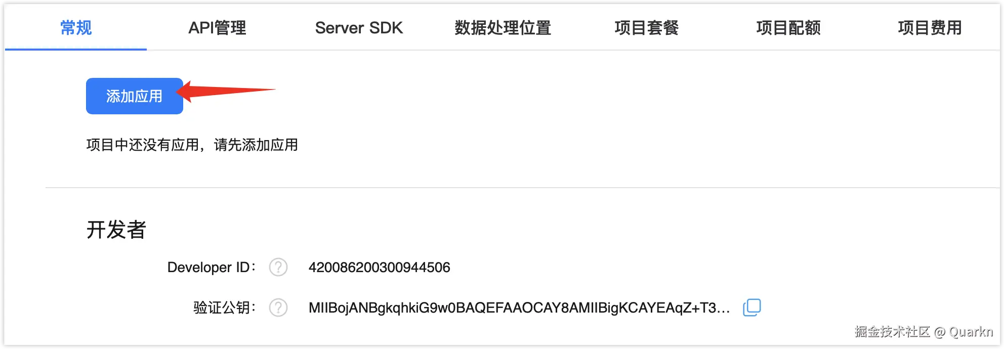Click the 验证公钥 field label
The width and height of the screenshot is (1004, 349).
coord(225,308)
